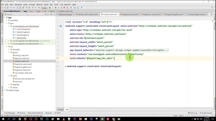This screenshot has height=121, width=216.
Task: Click the red Stop icon
Action: (64, 8)
